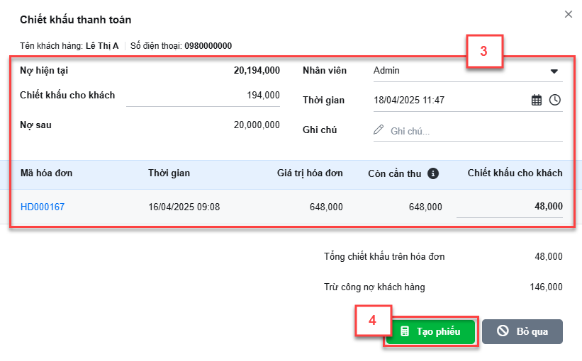Screen dimensions: 582x361
Task: Click the 48,000 invoice discount field
Action: (x=509, y=207)
